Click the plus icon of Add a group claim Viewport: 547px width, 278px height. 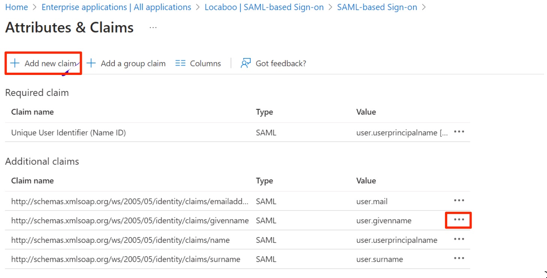point(91,63)
